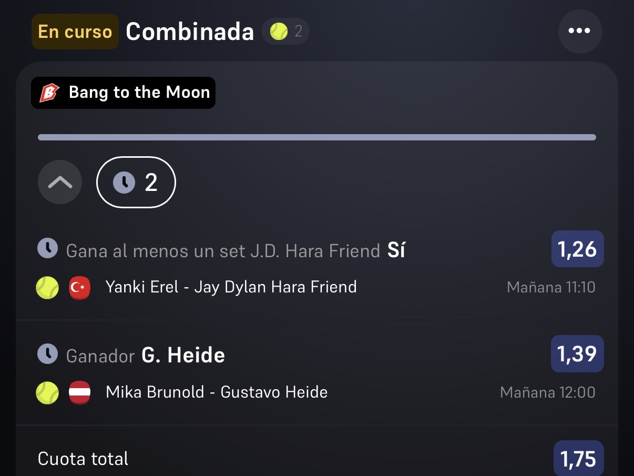Tap the 1,39 odds box
Viewport: 634px width, 476px height.
point(577,353)
